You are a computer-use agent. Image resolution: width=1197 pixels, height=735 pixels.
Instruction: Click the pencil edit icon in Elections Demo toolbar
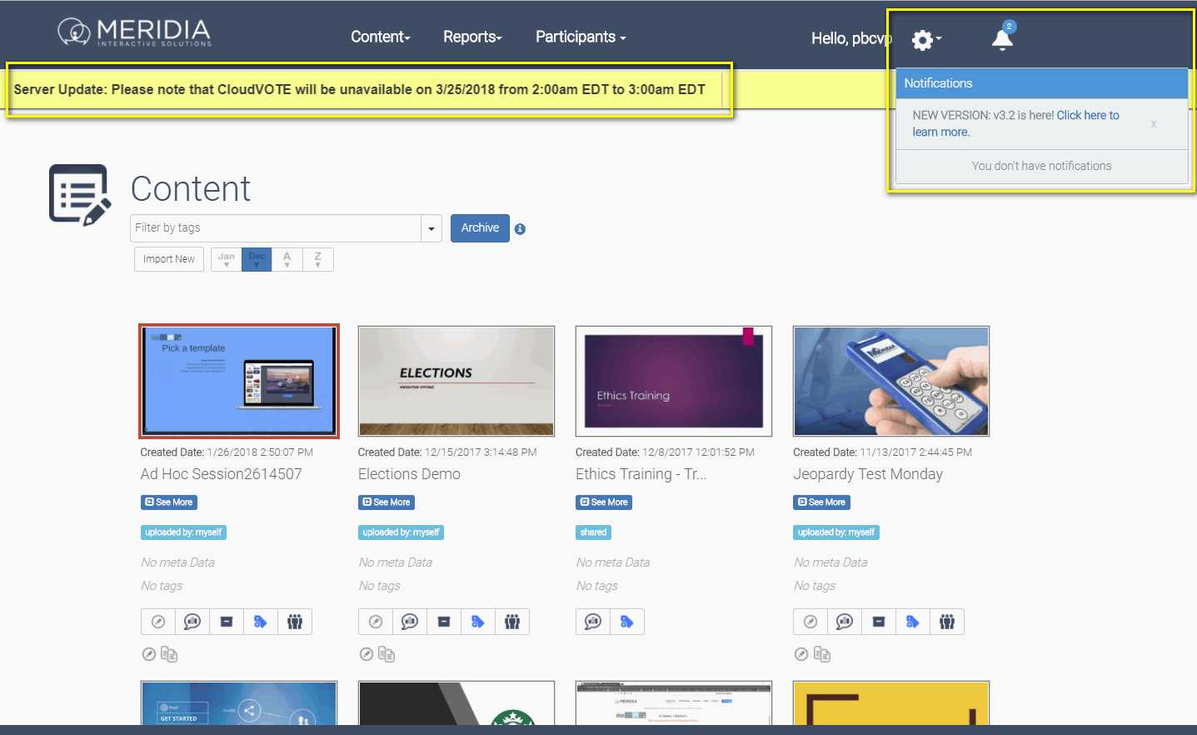tap(376, 622)
